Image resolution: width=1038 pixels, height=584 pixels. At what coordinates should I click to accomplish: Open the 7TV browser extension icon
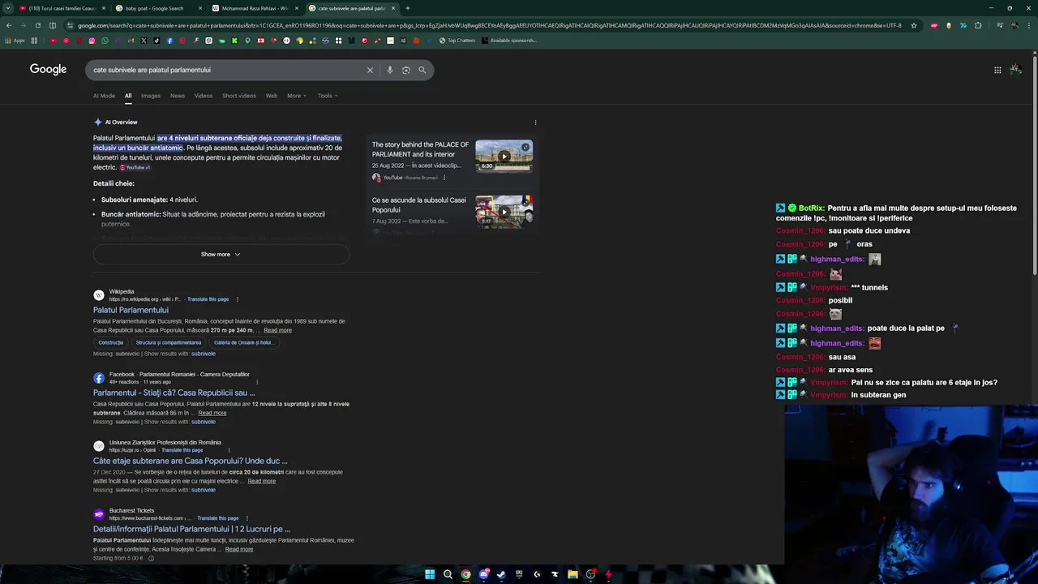[x=963, y=25]
